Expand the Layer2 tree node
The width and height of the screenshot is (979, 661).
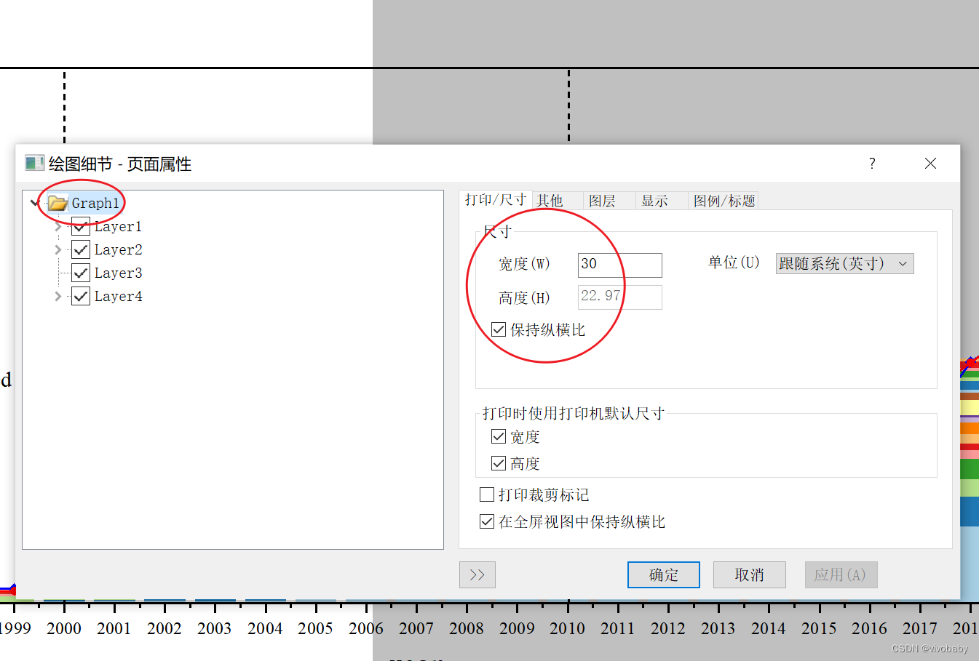[57, 249]
